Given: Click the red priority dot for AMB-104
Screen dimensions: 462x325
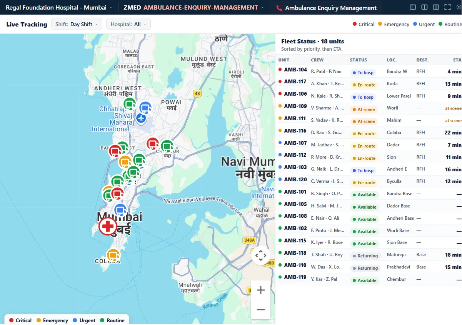Looking at the screenshot, I should 280,70.
